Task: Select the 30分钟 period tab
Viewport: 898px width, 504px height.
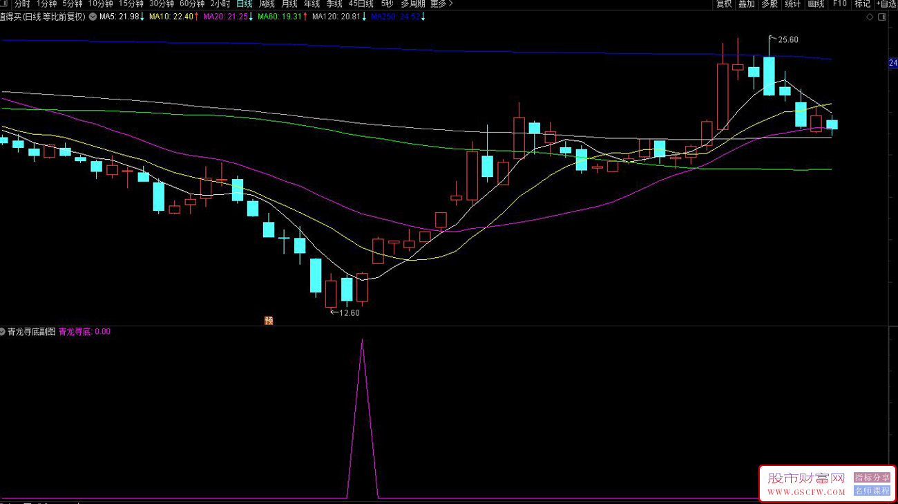Action: point(162,3)
